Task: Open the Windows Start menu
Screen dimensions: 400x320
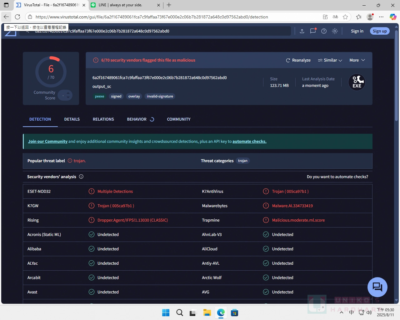Action: tap(166, 312)
